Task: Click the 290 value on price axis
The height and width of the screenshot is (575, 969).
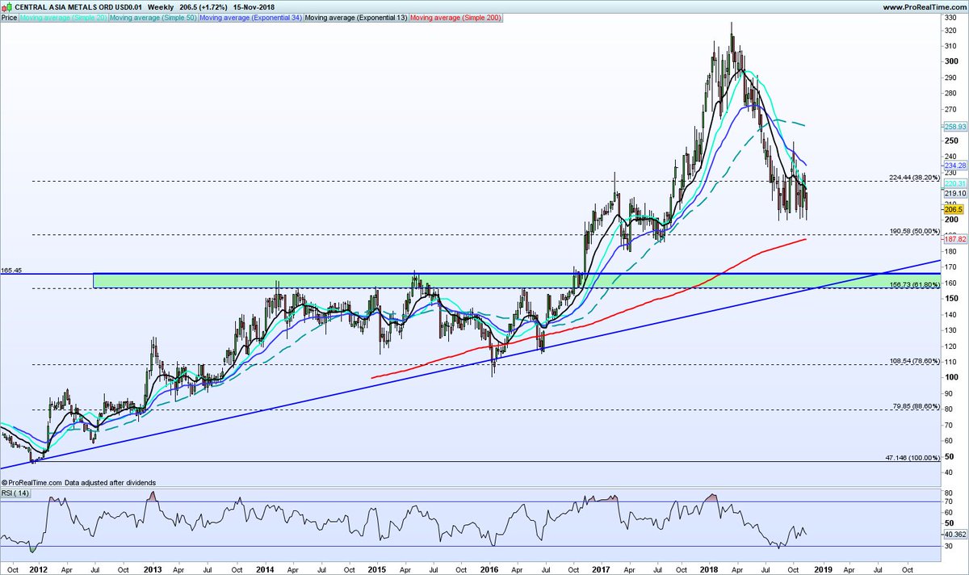Action: point(950,78)
